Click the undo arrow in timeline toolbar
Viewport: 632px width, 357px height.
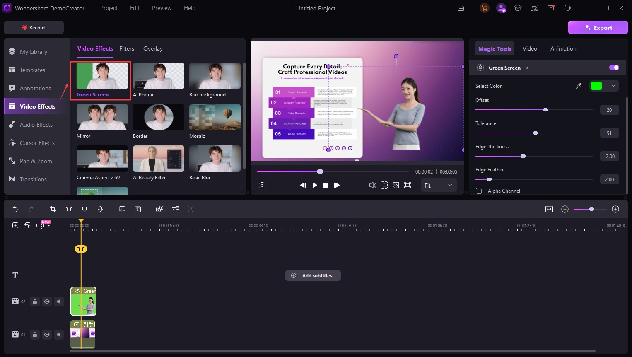15,209
